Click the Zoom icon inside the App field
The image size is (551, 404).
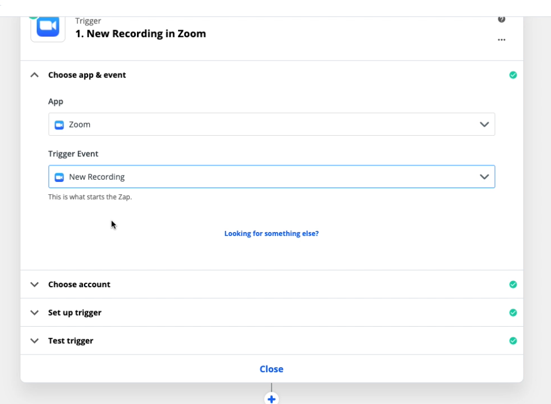click(59, 125)
